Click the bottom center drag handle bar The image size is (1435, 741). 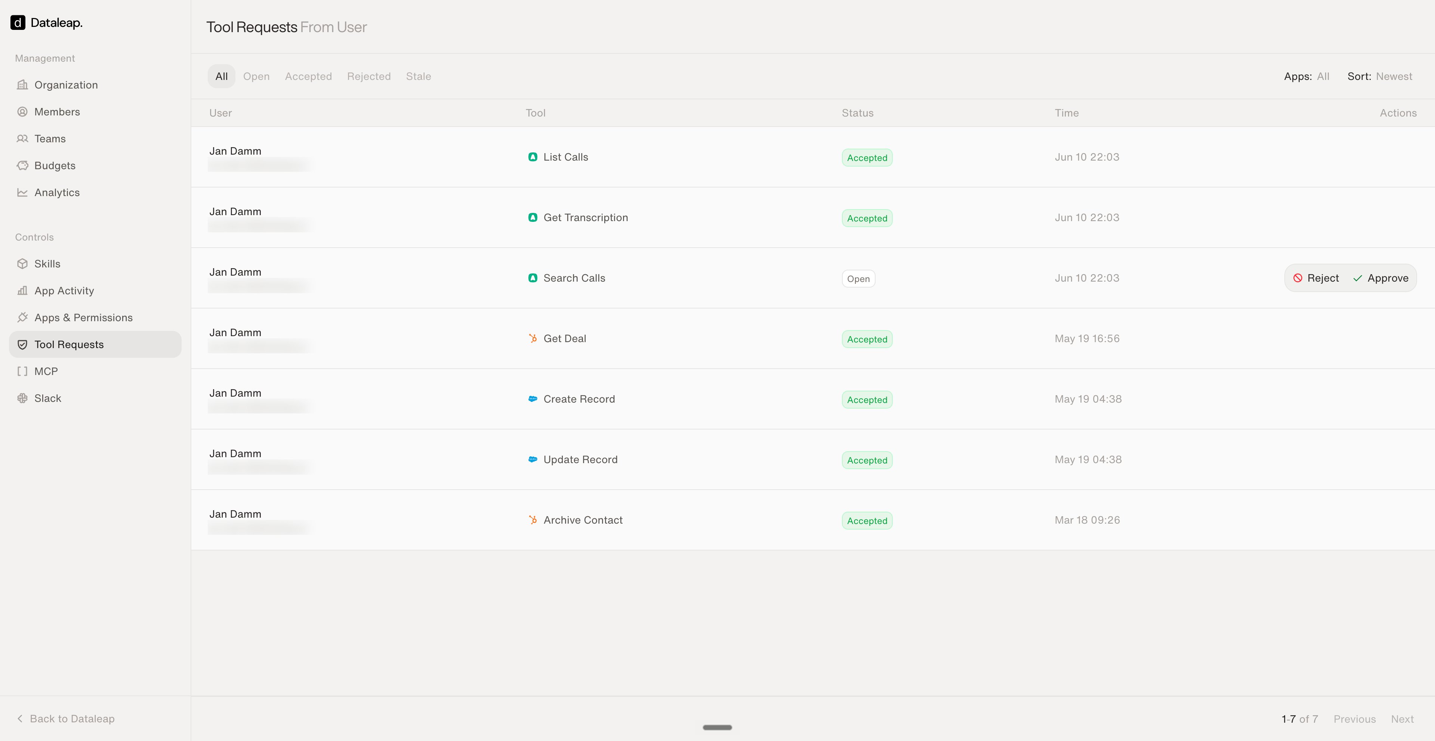pos(717,727)
